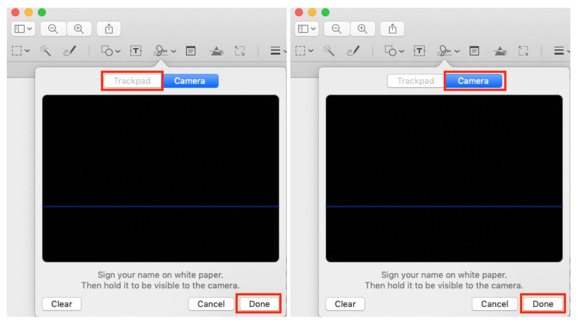The height and width of the screenshot is (325, 578).
Task: Zoom in within the right Preview window
Action: [362, 29]
